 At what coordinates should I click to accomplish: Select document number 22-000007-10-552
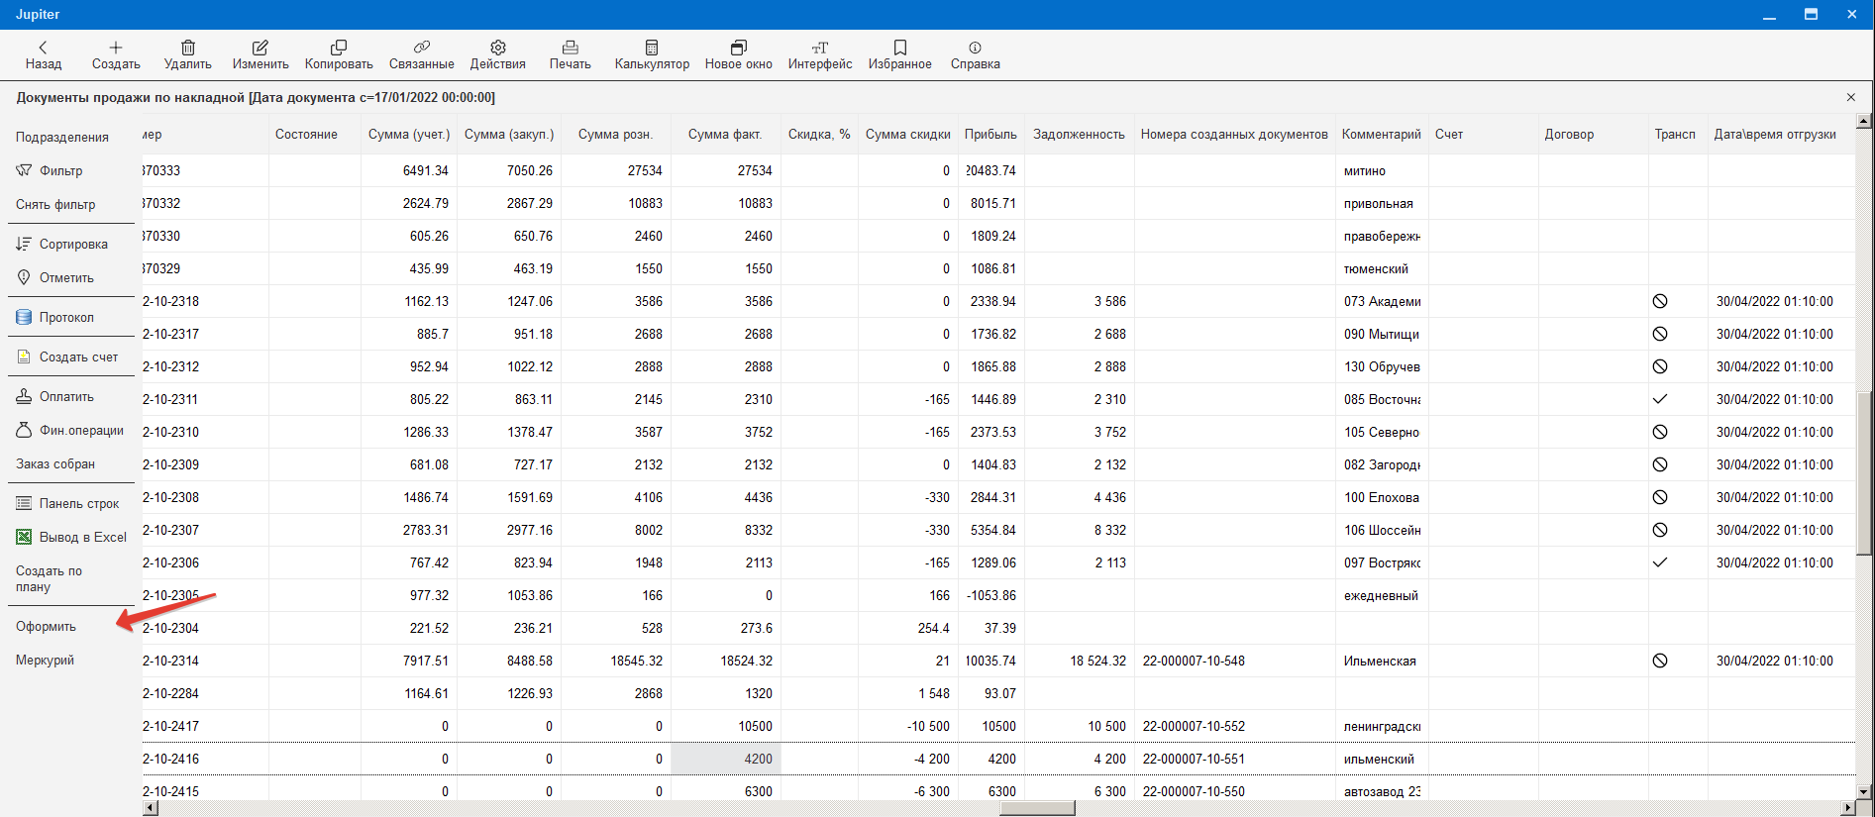tap(1194, 726)
